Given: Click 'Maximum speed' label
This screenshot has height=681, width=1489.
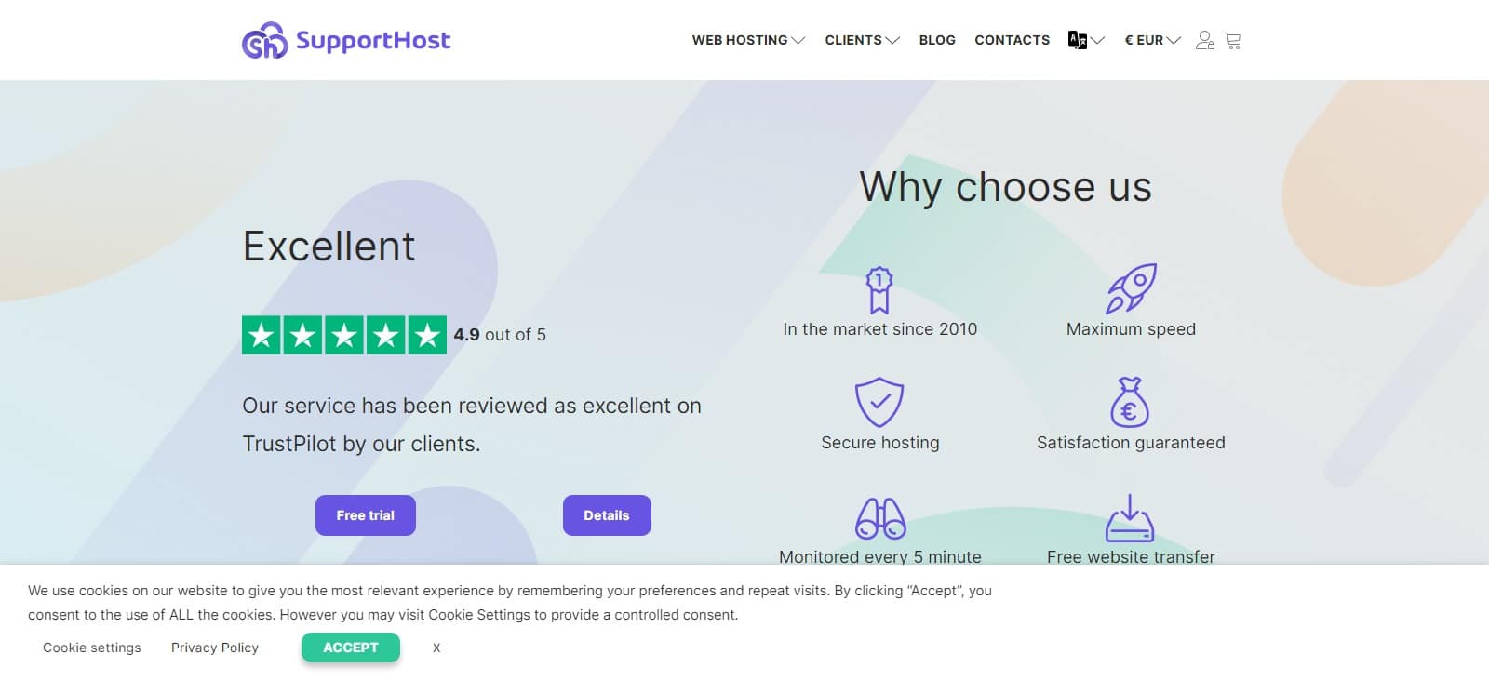Looking at the screenshot, I should point(1132,329).
